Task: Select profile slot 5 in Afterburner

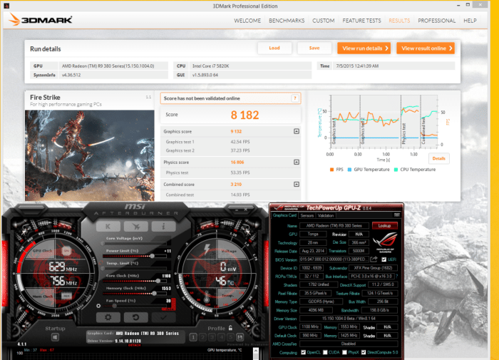Action: point(231,337)
